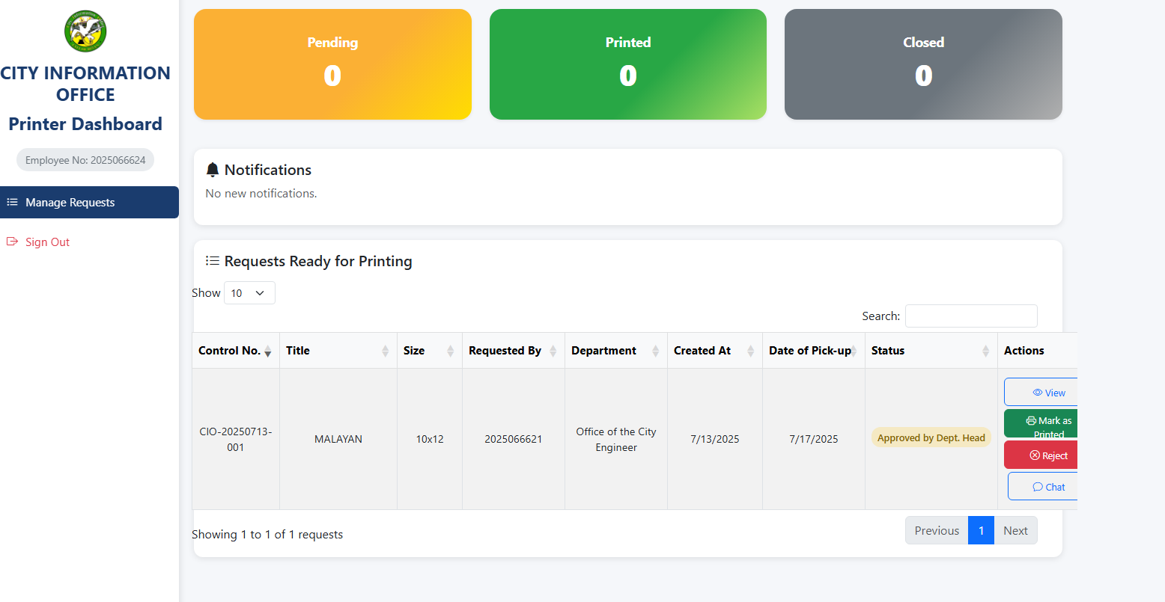Click the Printed summary card

coord(628,64)
